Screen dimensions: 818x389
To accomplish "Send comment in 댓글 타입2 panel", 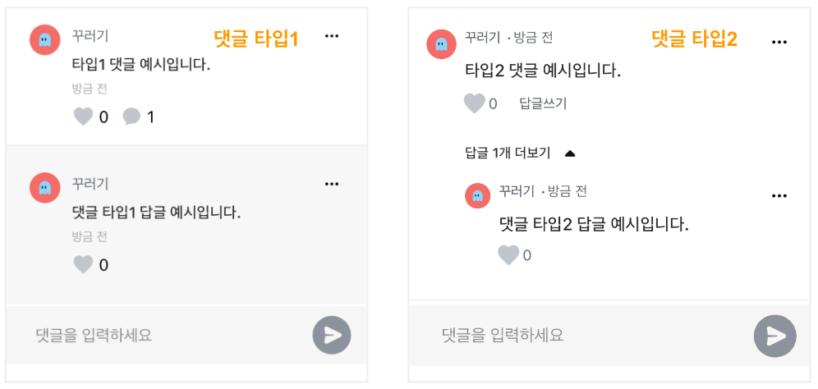I will pyautogui.click(x=775, y=336).
